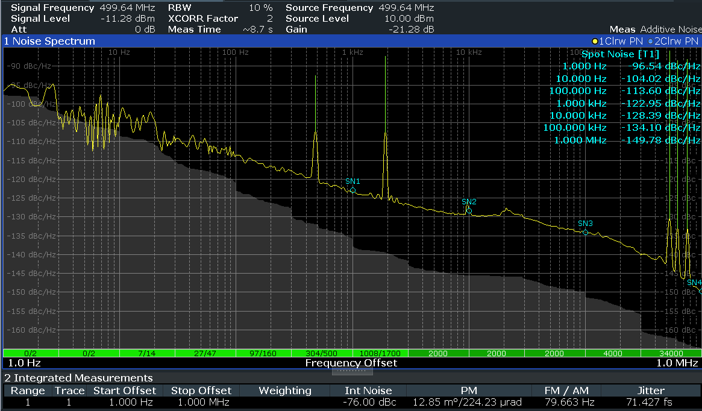Screen dimensions: 702x411
Task: Click the Jitter column header
Action: click(651, 391)
